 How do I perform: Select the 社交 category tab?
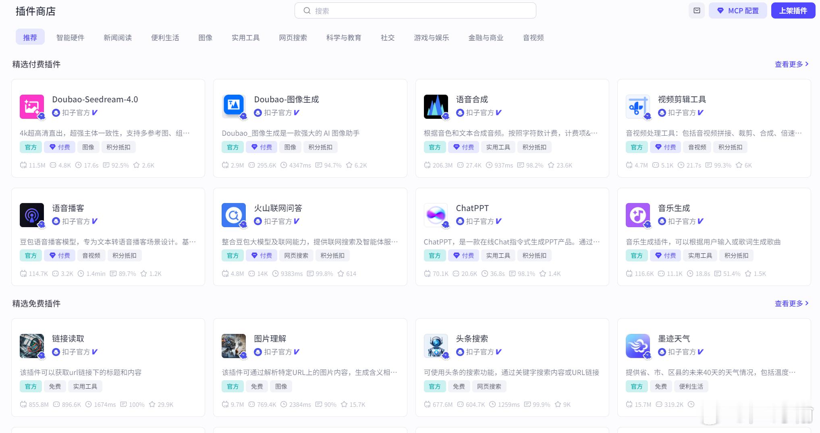(x=388, y=37)
